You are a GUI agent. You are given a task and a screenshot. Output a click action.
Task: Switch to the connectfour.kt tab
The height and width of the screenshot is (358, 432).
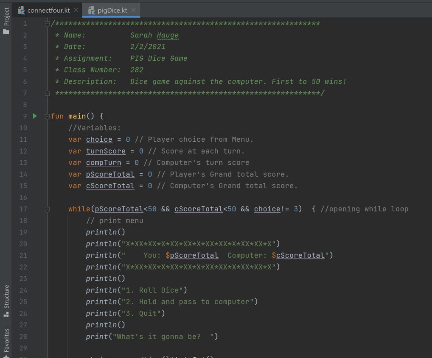[49, 10]
